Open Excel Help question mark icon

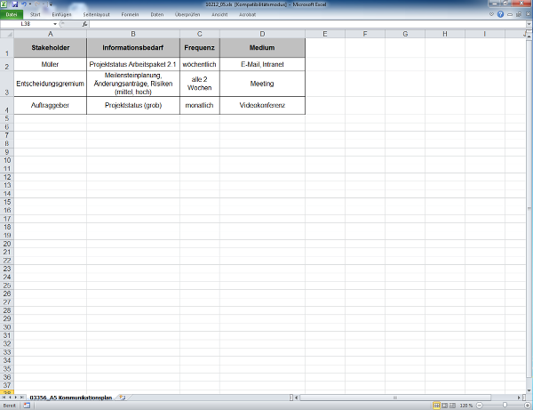501,14
